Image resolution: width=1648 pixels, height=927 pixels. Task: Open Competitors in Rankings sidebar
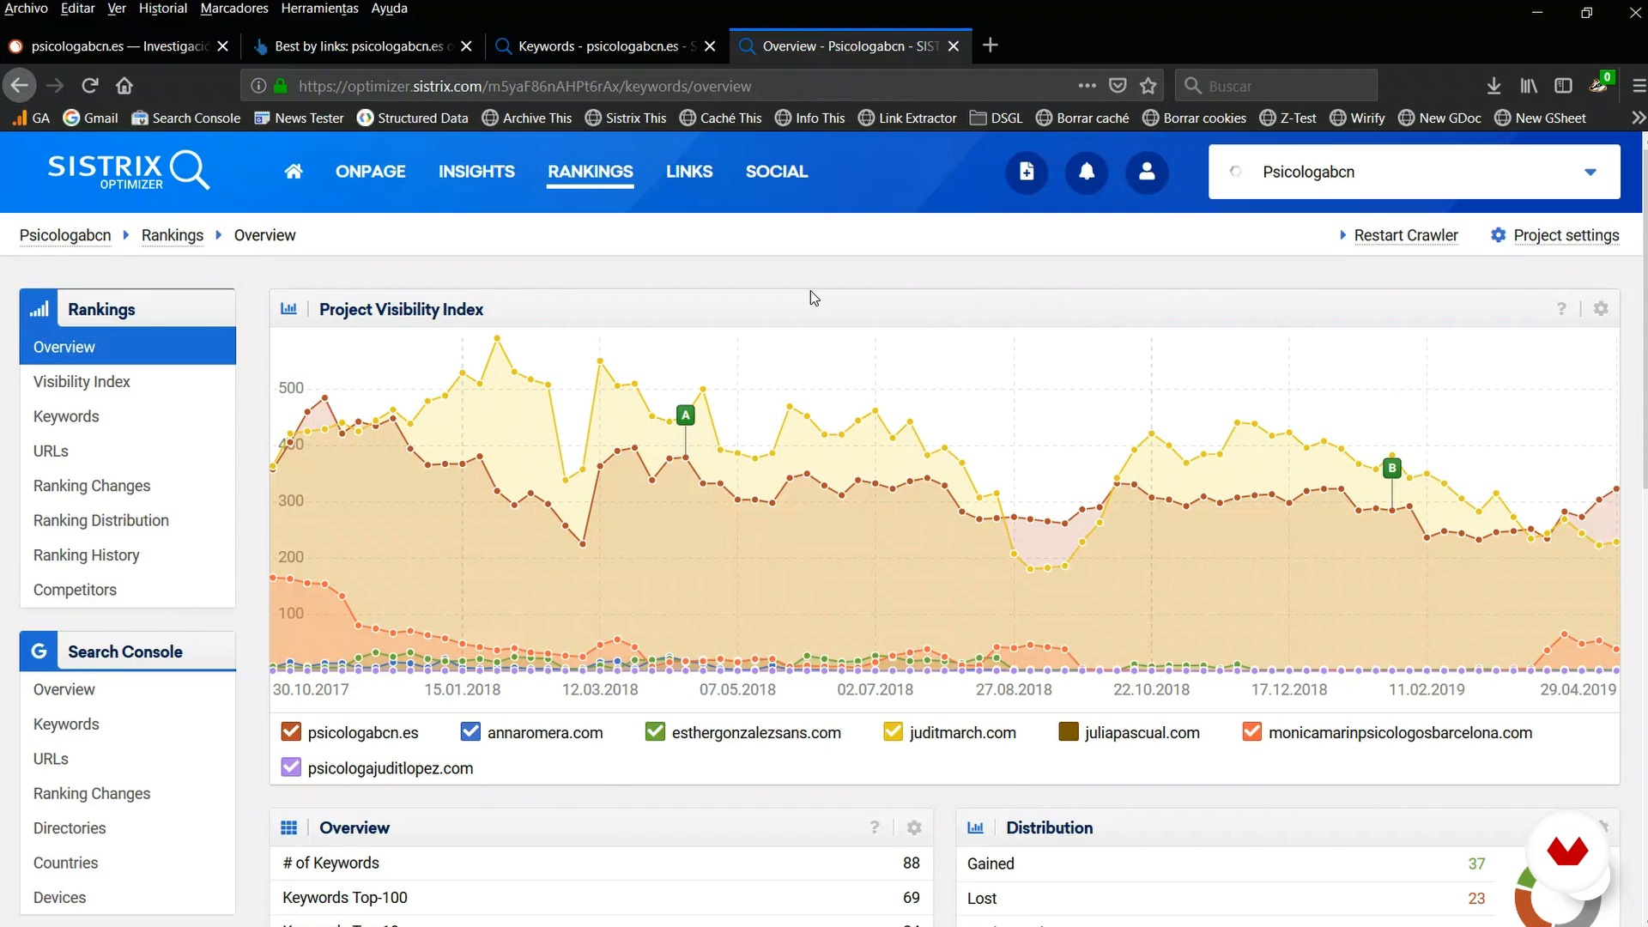point(75,590)
